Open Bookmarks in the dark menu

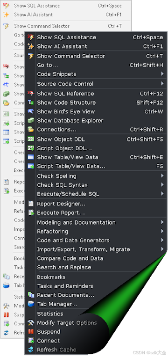tap(51, 277)
